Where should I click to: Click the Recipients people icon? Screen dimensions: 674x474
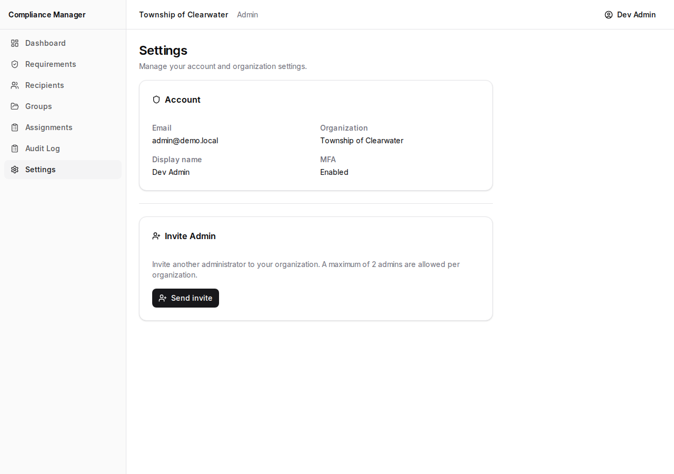15,85
